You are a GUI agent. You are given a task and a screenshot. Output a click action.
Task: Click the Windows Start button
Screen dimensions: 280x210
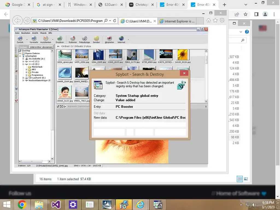click(x=7, y=205)
